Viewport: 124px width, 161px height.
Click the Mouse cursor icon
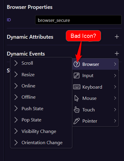click(76, 98)
